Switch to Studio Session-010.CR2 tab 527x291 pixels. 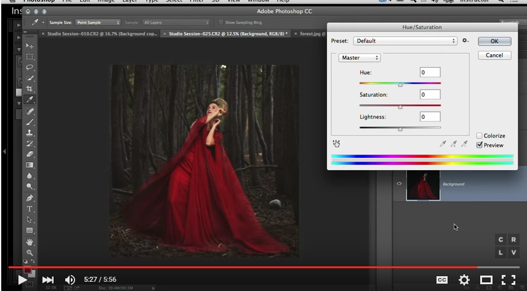[x=100, y=34]
